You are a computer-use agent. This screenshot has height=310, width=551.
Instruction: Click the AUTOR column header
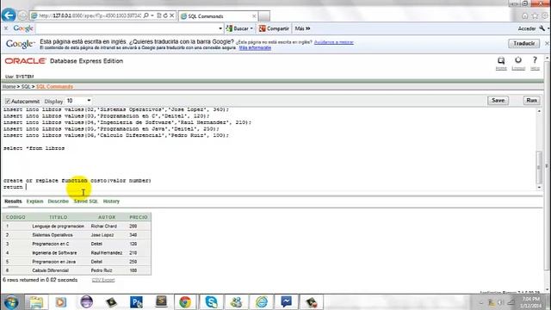click(x=107, y=217)
